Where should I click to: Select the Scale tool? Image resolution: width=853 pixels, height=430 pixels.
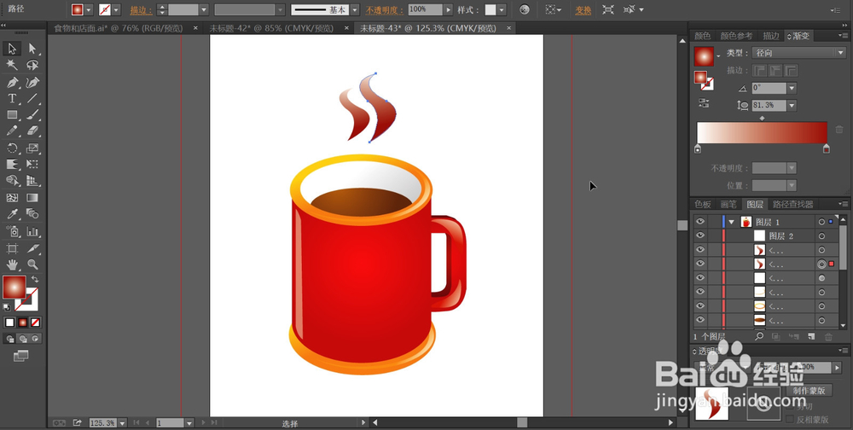point(32,148)
